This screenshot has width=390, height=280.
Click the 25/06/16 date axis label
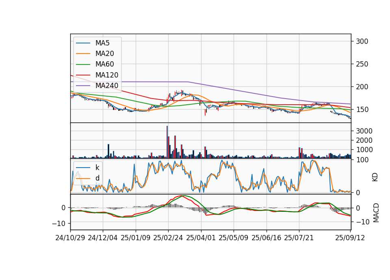[x=266, y=238]
